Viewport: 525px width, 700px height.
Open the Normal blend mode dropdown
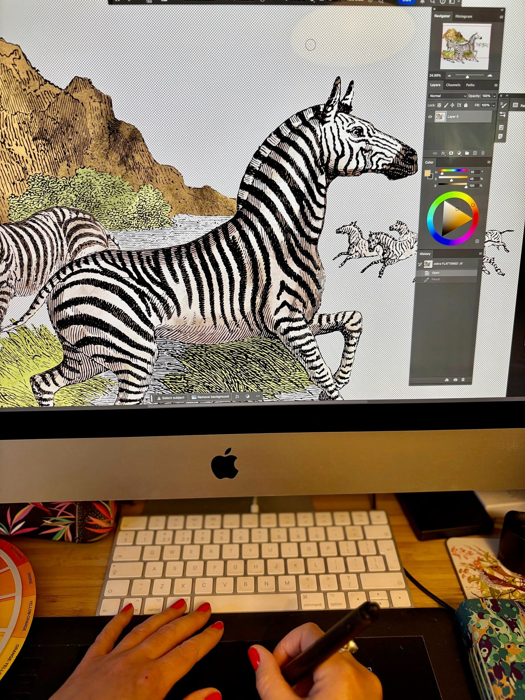(447, 96)
